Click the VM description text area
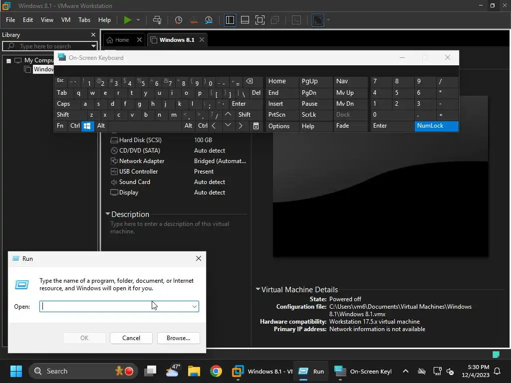The image size is (511, 383). tap(170, 227)
